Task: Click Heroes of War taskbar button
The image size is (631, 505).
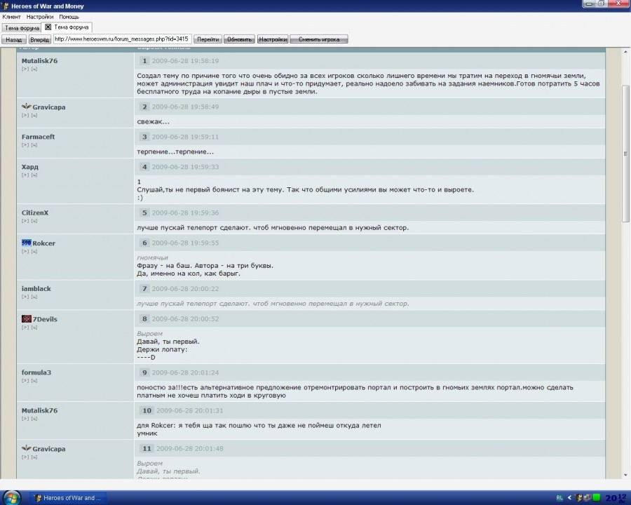Action: coord(67,498)
